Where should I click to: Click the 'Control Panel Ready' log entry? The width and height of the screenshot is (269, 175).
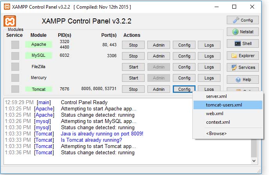click(x=84, y=102)
